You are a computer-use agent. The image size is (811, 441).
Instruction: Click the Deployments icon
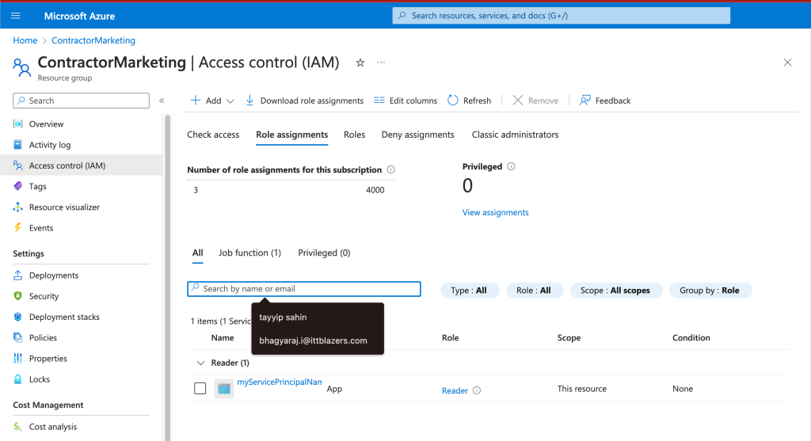18,275
